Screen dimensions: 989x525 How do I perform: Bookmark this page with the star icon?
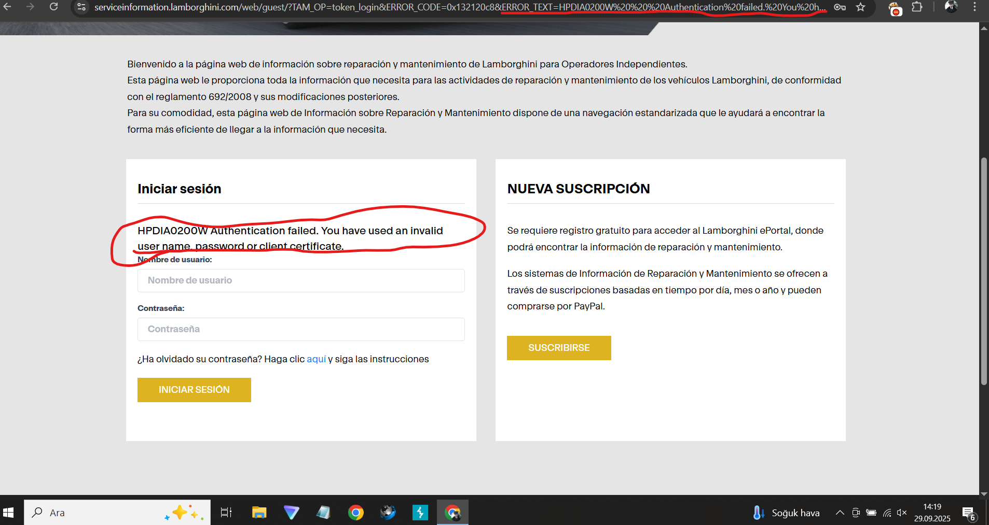point(861,7)
